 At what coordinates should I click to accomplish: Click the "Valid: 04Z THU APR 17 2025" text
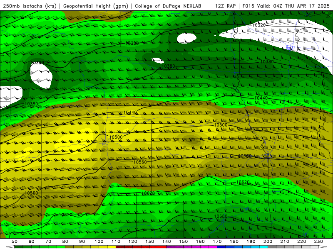[x=293, y=6]
